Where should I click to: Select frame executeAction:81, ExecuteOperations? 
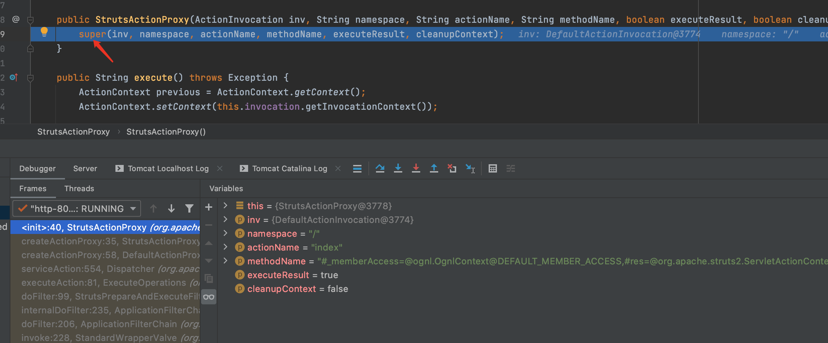[105, 283]
